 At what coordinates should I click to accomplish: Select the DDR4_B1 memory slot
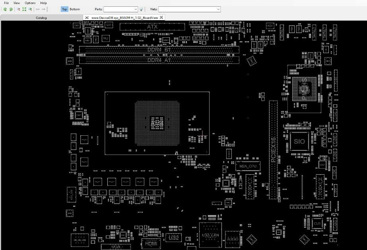159,50
